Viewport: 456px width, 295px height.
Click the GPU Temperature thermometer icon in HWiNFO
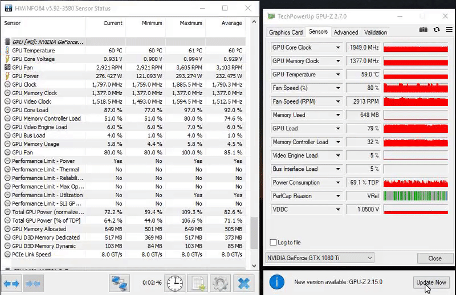coord(7,50)
